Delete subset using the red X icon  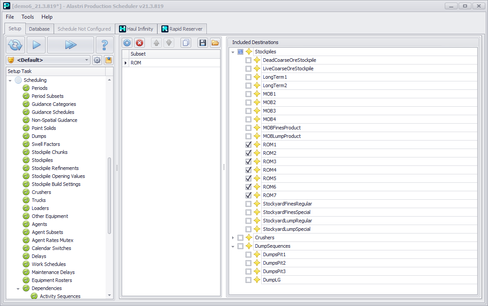[x=139, y=43]
